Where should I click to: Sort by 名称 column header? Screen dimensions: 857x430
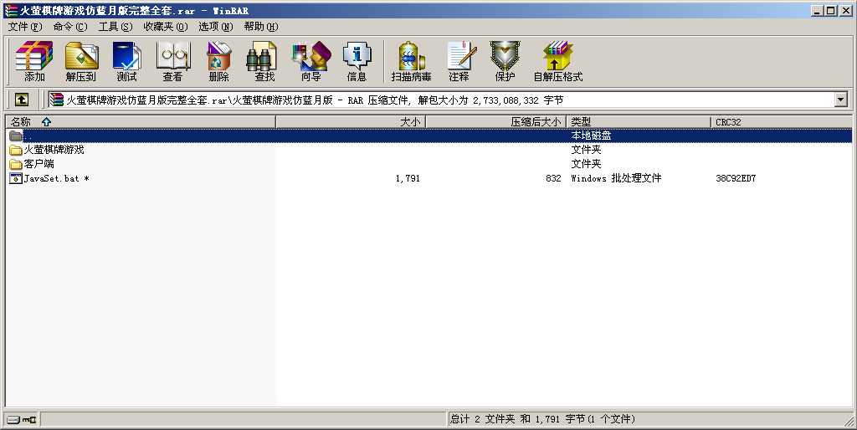click(x=141, y=122)
